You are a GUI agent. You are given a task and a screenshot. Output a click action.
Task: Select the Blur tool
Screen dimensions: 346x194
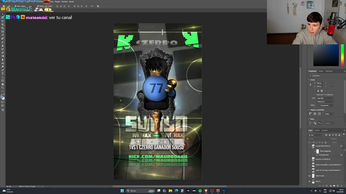[x=3, y=60]
